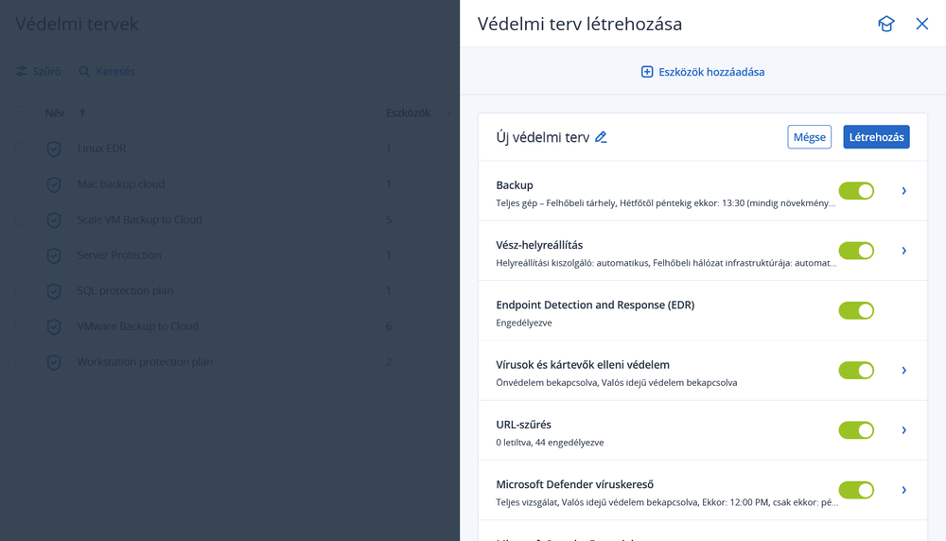Click the plus icon for Eszközök hozzáadása
Viewport: 946px width, 541px height.
click(647, 72)
